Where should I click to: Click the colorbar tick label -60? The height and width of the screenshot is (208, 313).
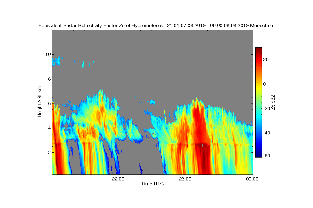point(267,156)
